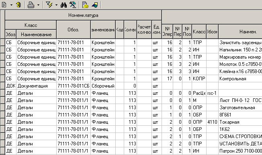The width and height of the screenshot is (262, 155).
Task: Select the Зачистить заусенцы cell
Action: pyautogui.click(x=240, y=43)
